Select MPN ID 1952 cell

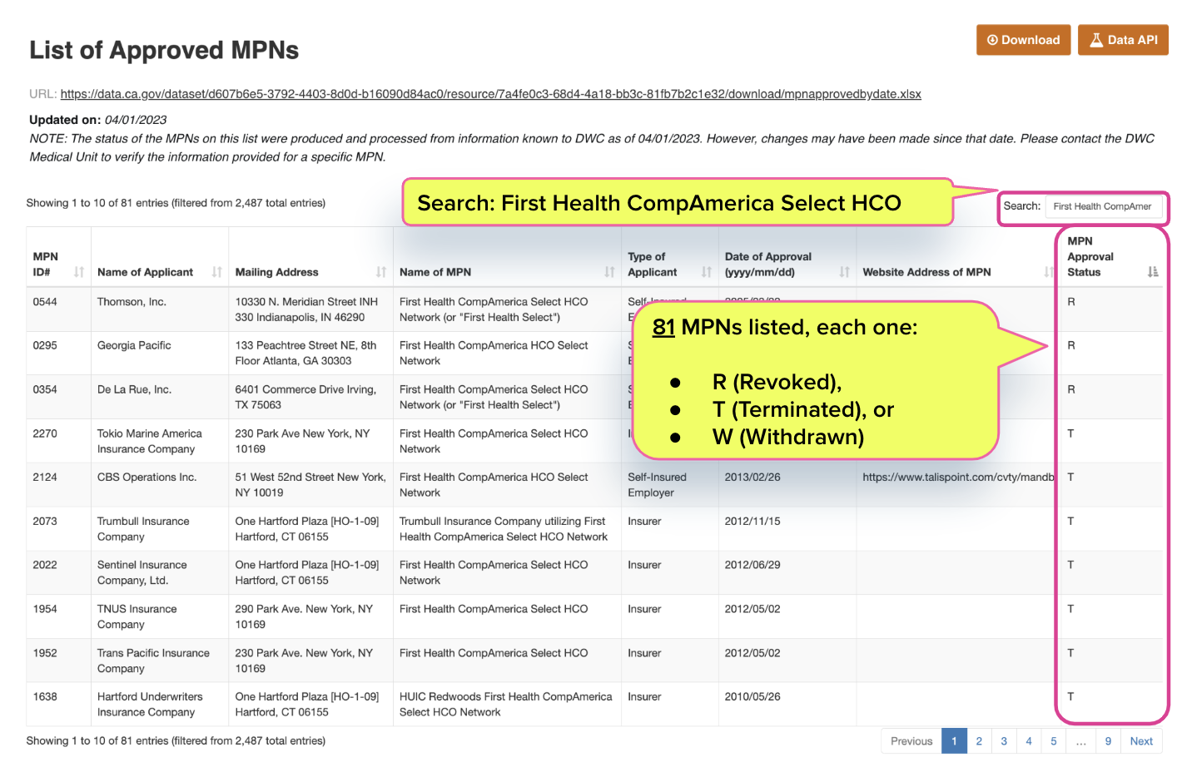click(58, 661)
